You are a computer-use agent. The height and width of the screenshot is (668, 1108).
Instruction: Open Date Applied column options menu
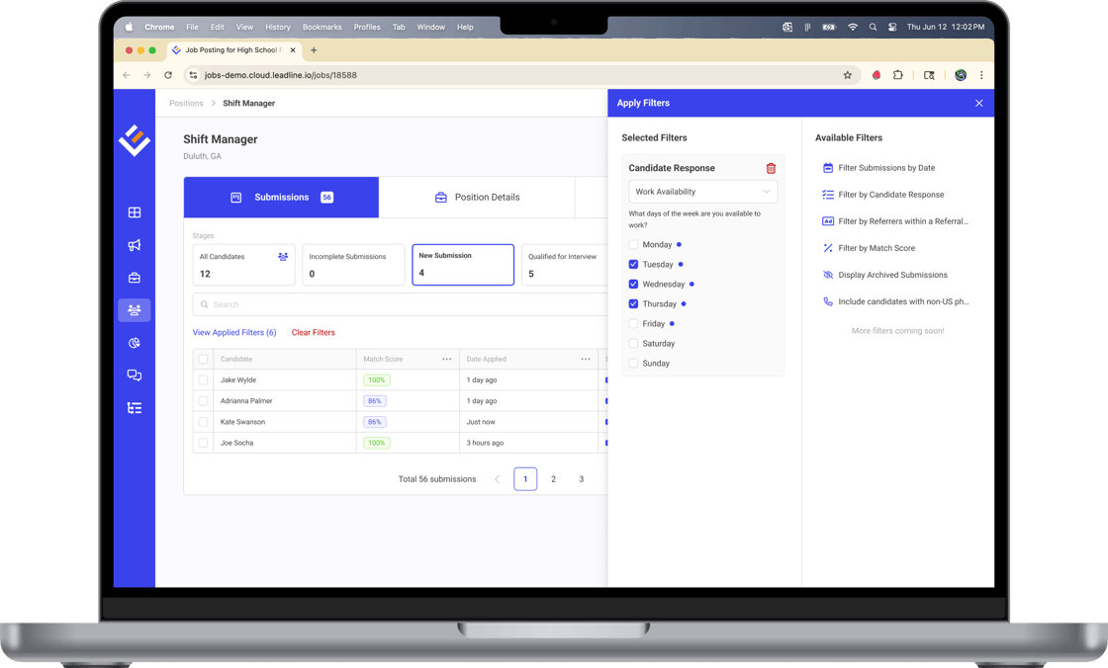pyautogui.click(x=585, y=360)
